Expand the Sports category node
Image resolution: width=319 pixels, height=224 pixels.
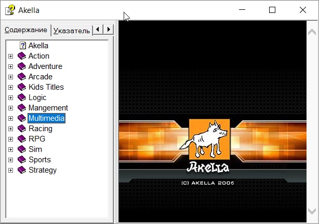(x=10, y=160)
